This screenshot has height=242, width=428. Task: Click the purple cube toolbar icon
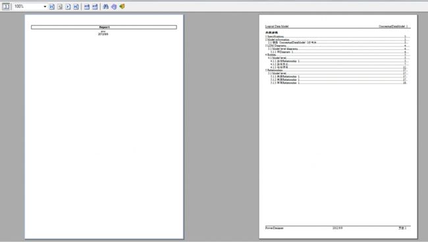coord(114,7)
